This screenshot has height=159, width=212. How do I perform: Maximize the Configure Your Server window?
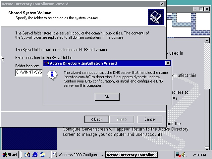201,9
